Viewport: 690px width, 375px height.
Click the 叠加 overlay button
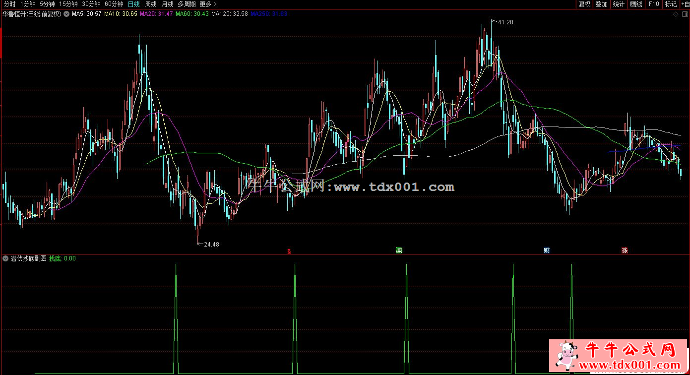[x=601, y=4]
